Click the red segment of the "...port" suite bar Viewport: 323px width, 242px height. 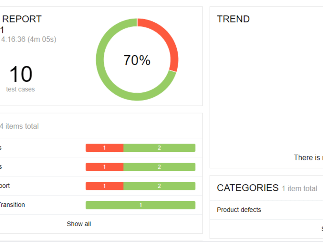click(104, 186)
